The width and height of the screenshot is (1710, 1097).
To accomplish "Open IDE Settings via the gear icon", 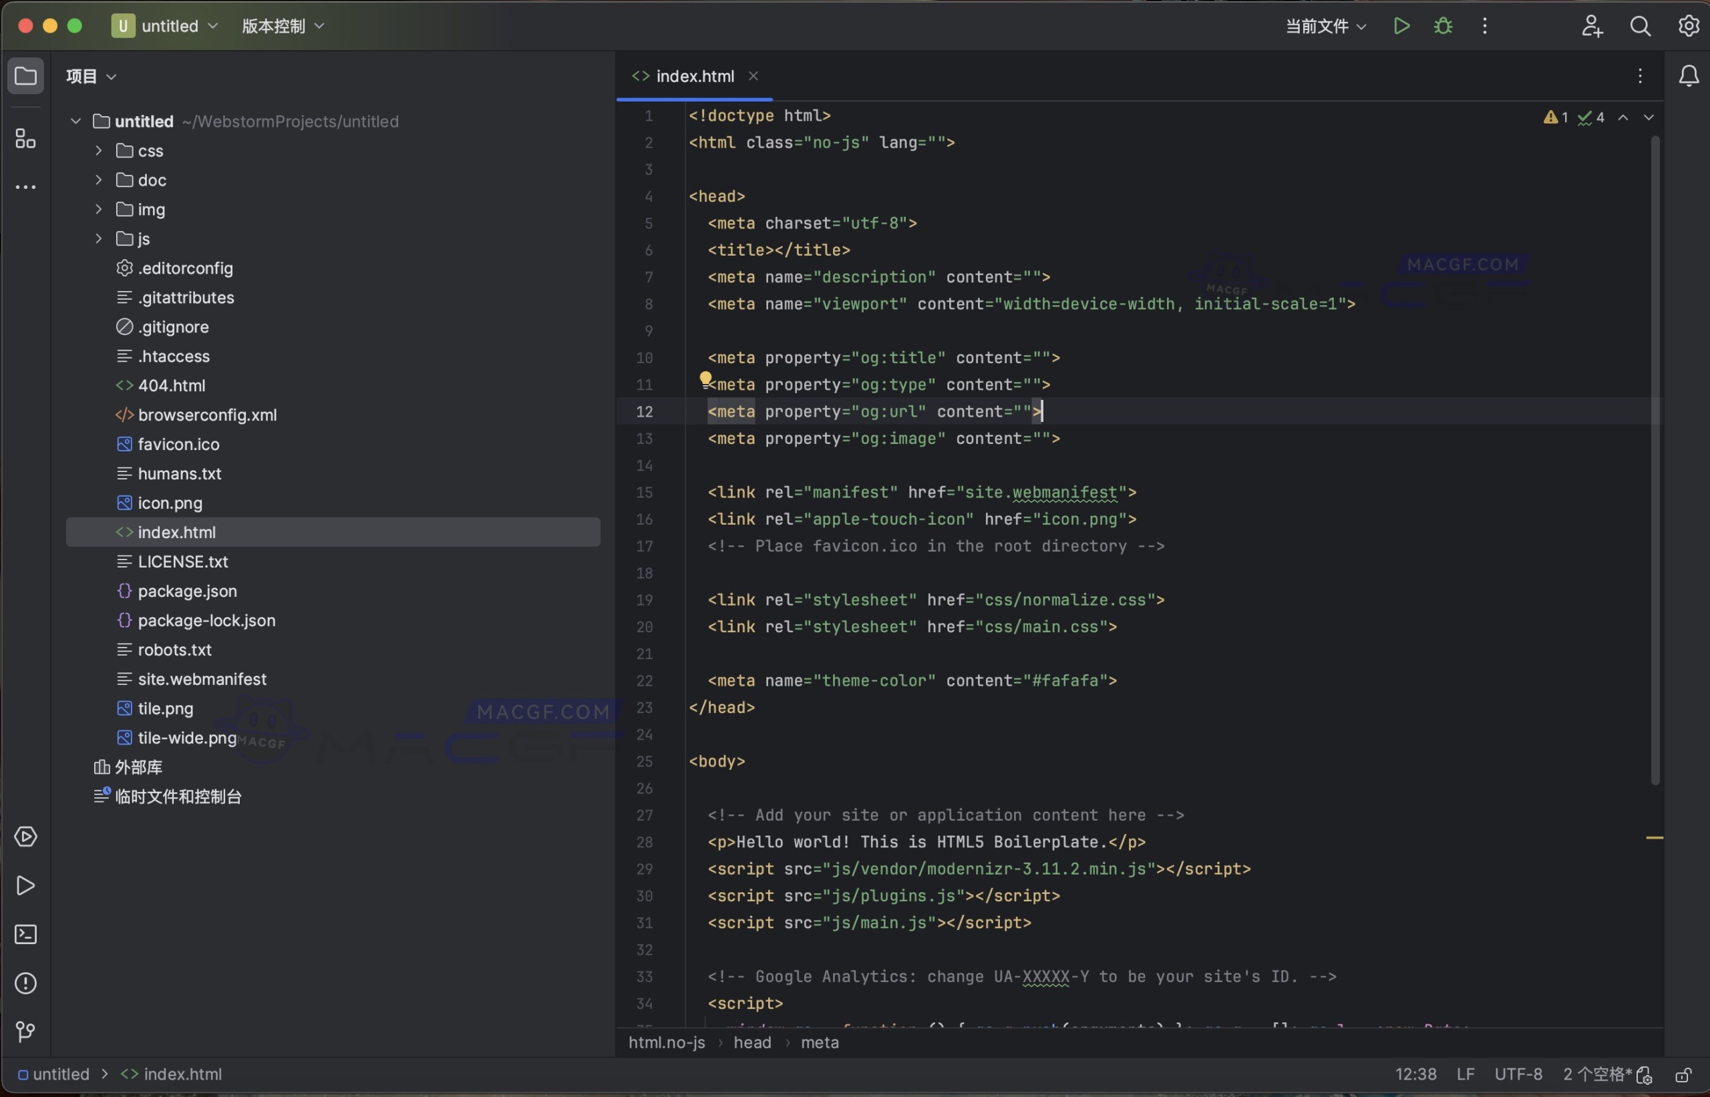I will 1688,25.
